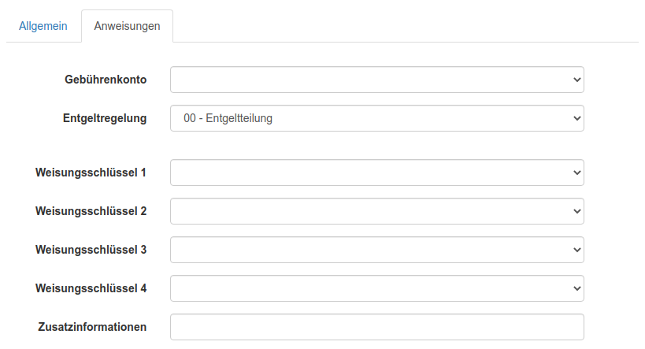
Task: Click into the Zusatzinformationen text field
Action: [x=376, y=327]
